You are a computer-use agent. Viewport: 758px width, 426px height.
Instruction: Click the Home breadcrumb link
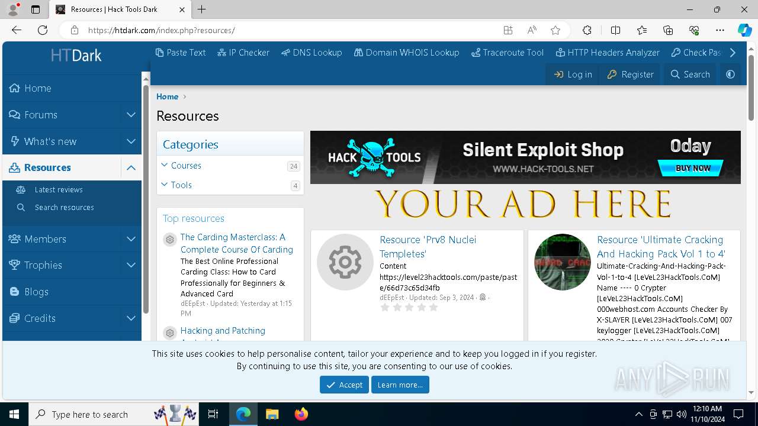(x=167, y=96)
